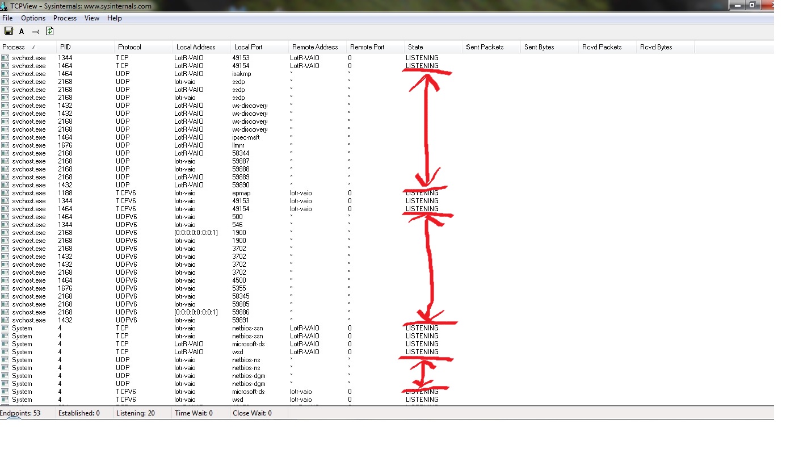Toggle Resolve Addresses 'A' toolbar button
803x449 pixels.
tap(22, 32)
